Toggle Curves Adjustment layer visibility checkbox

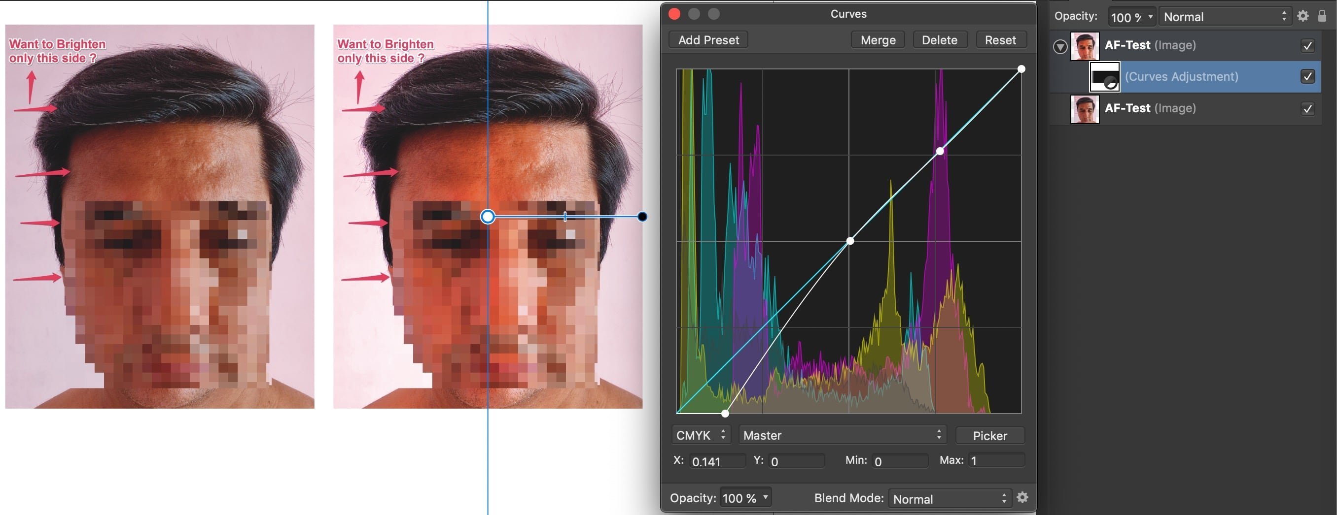click(1307, 77)
